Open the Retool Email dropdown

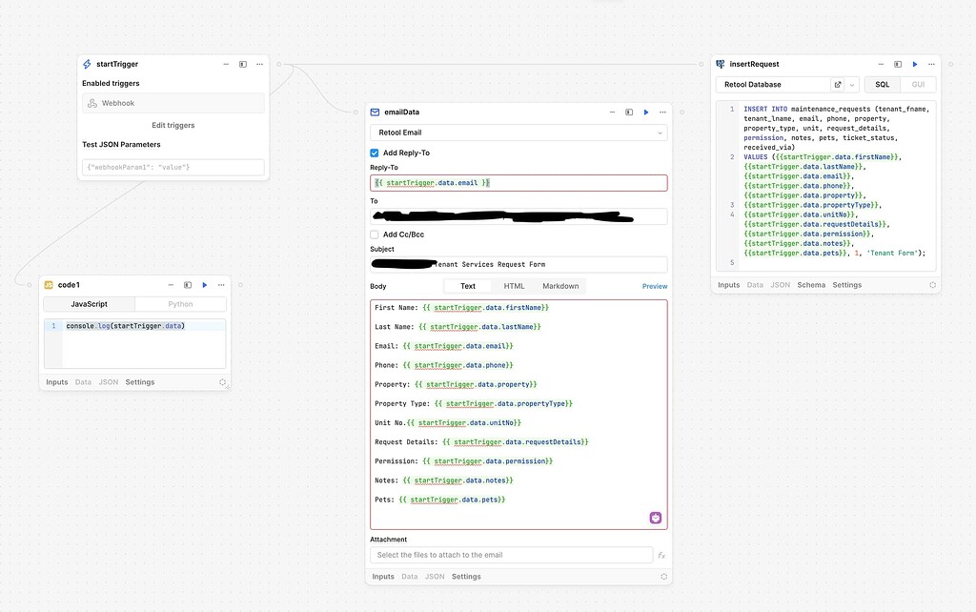coord(518,133)
